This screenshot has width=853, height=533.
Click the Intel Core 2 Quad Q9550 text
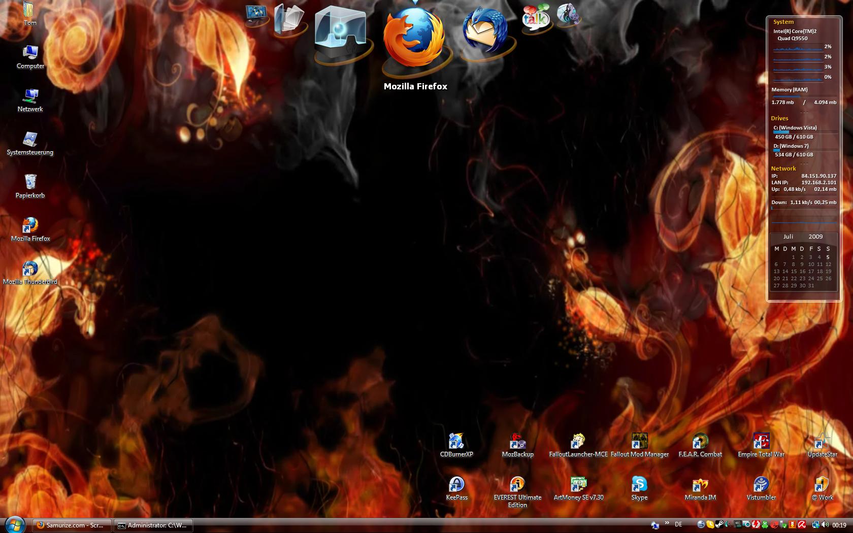click(795, 35)
